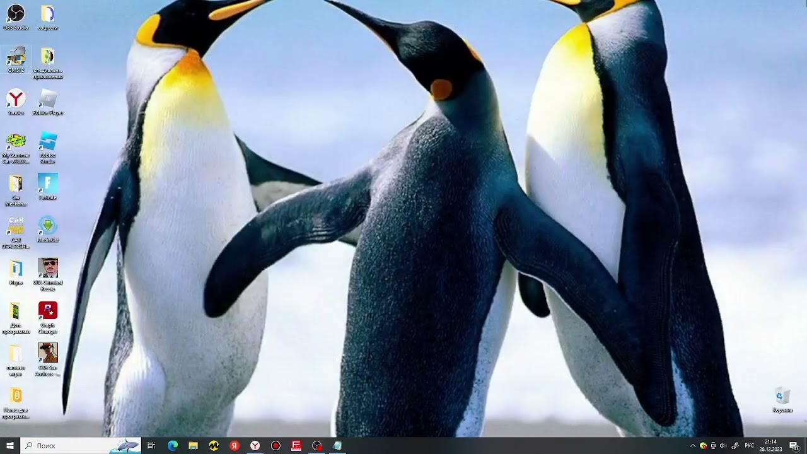This screenshot has height=454, width=807.
Task: Open the volume speaker tray control
Action: [x=723, y=446]
